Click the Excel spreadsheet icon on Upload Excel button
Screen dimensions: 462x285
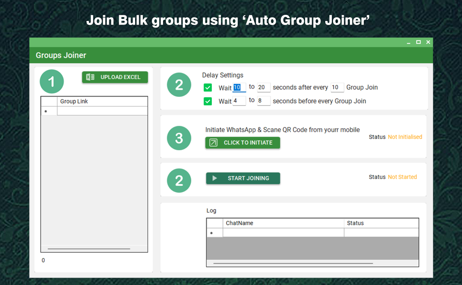click(90, 77)
